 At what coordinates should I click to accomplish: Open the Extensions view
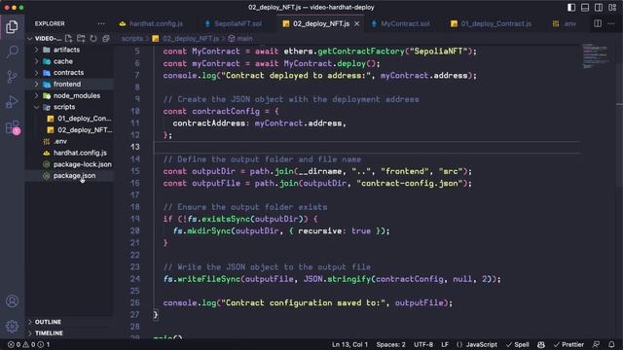[x=12, y=127]
